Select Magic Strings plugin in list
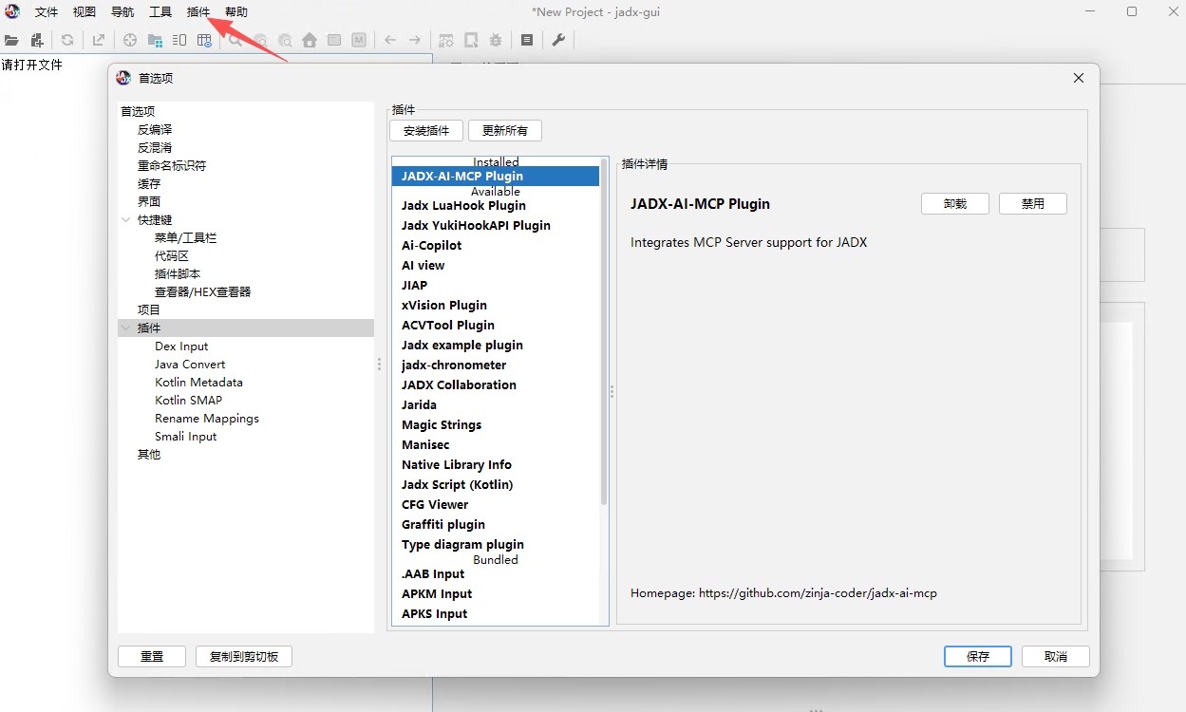This screenshot has width=1186, height=712. (x=496, y=424)
